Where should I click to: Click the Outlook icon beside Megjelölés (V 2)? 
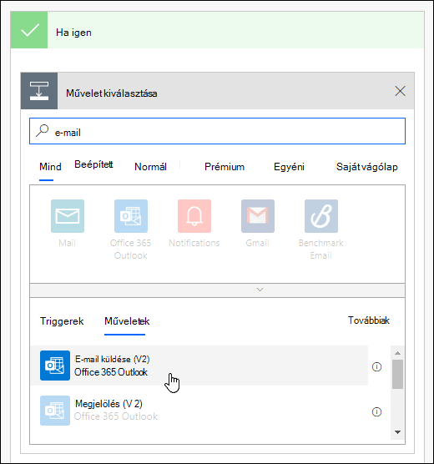55,411
